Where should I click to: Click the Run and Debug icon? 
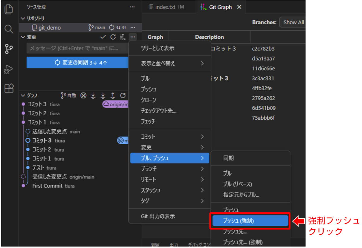click(9, 69)
